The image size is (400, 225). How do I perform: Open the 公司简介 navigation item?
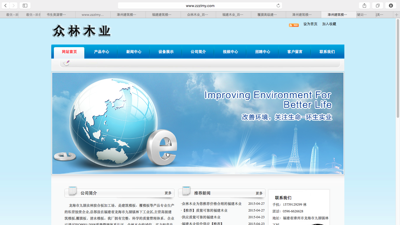pyautogui.click(x=198, y=52)
